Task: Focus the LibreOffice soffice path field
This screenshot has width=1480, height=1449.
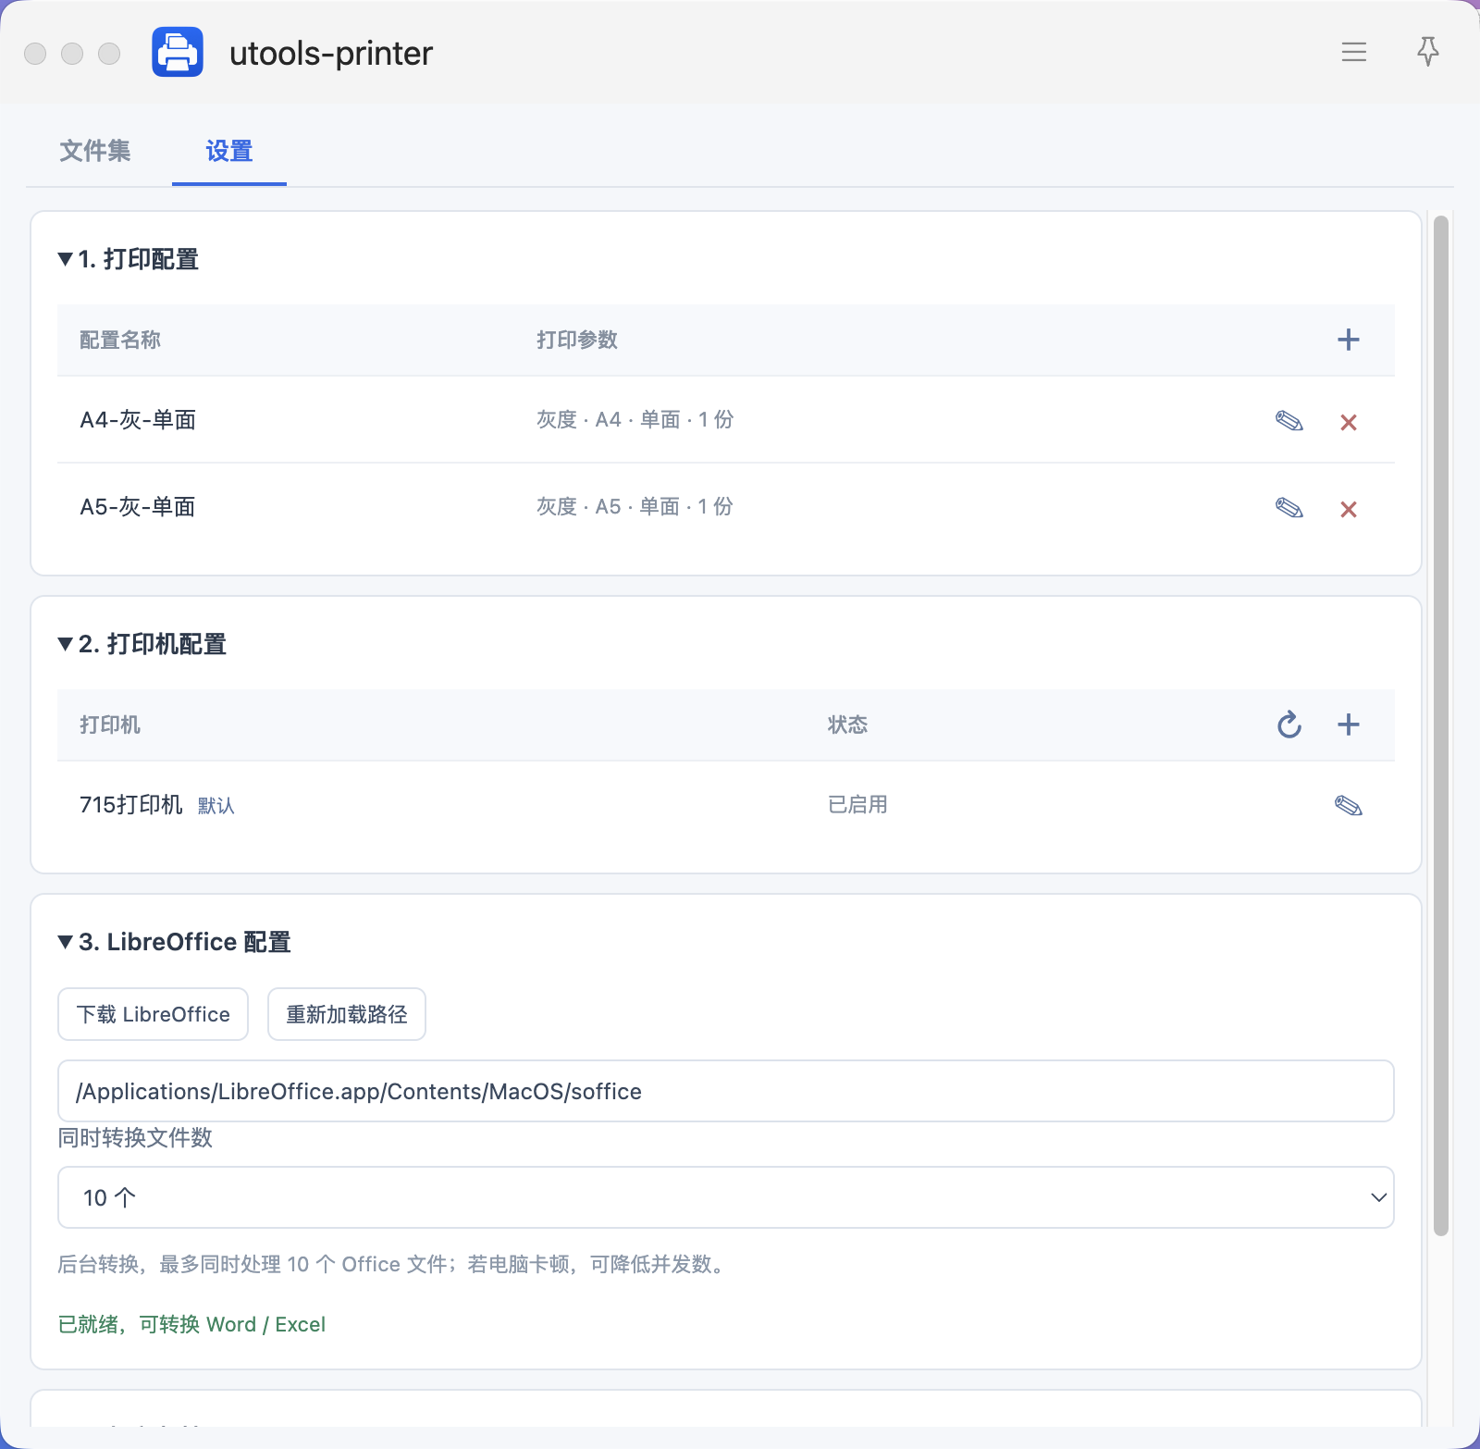Action: tap(726, 1091)
